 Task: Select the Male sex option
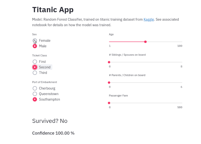[35, 46]
